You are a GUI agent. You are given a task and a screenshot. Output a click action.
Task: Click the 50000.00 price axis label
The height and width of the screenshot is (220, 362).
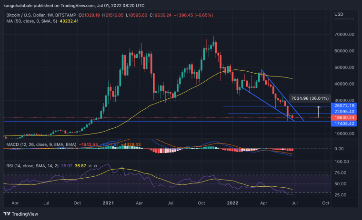click(344, 67)
